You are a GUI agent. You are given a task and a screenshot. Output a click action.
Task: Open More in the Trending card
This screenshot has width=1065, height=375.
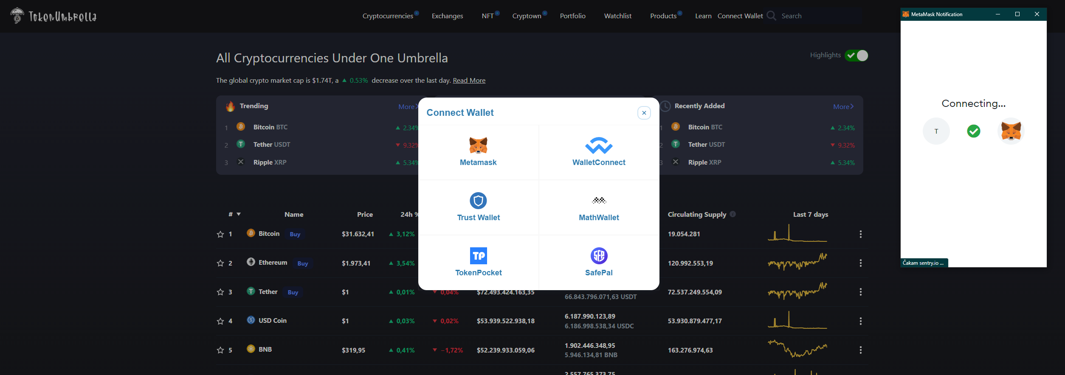pos(408,106)
